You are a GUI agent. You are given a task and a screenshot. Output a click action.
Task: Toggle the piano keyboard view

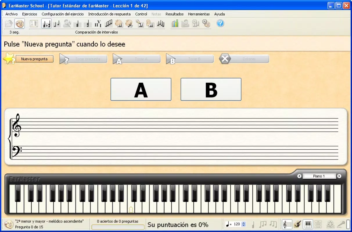click(x=308, y=224)
